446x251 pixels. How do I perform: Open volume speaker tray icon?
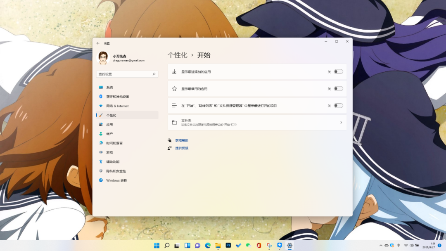pyautogui.click(x=412, y=245)
